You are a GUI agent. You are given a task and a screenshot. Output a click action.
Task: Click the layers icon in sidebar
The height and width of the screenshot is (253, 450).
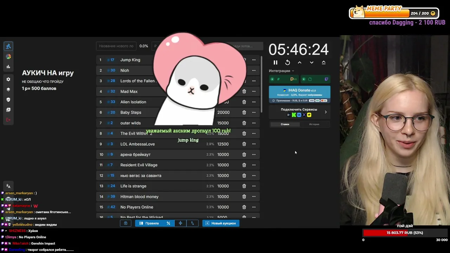(x=8, y=89)
